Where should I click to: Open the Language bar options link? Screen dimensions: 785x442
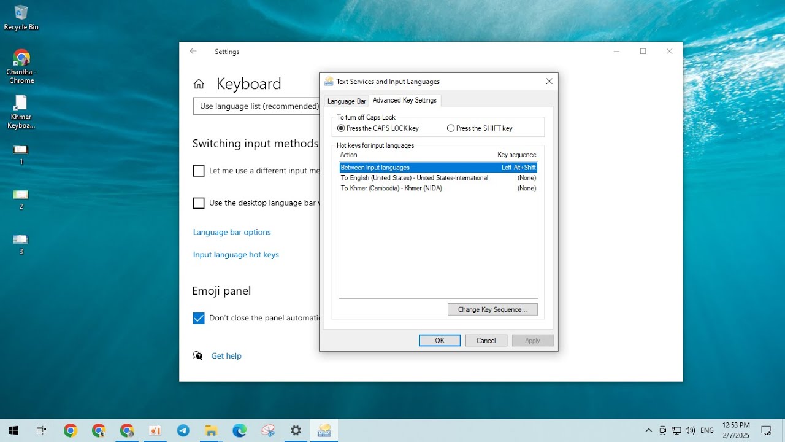(x=232, y=232)
